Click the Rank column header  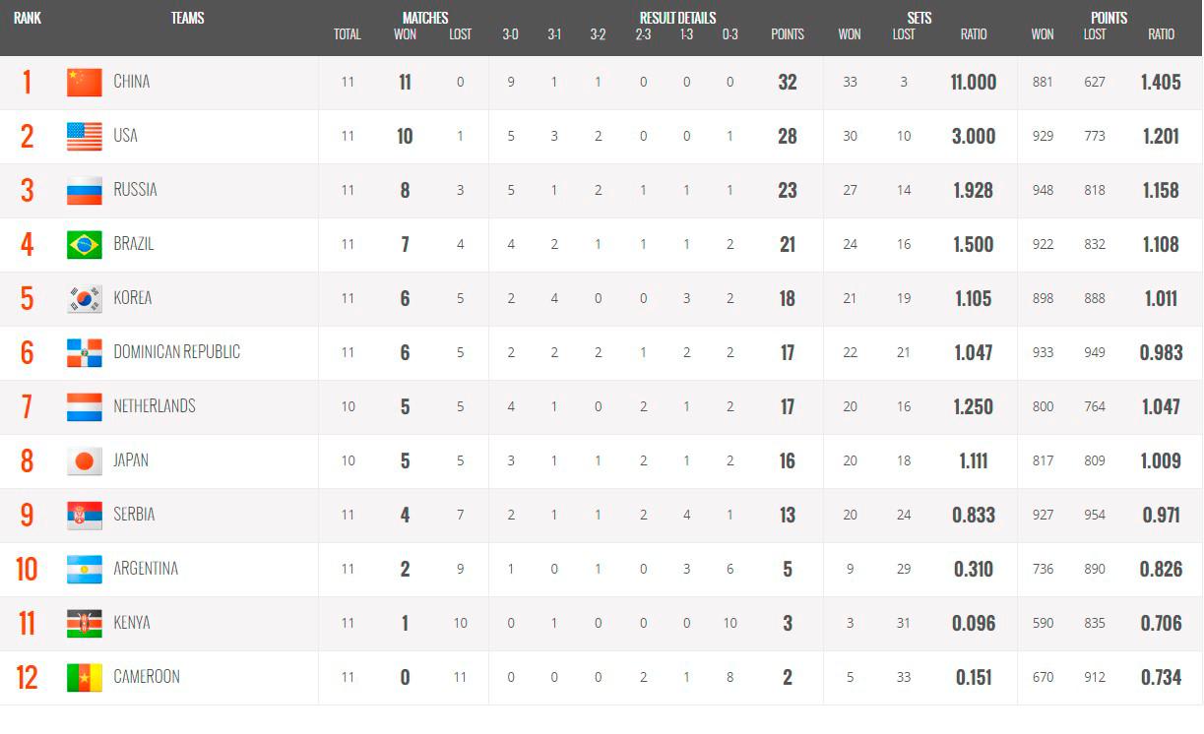point(28,18)
